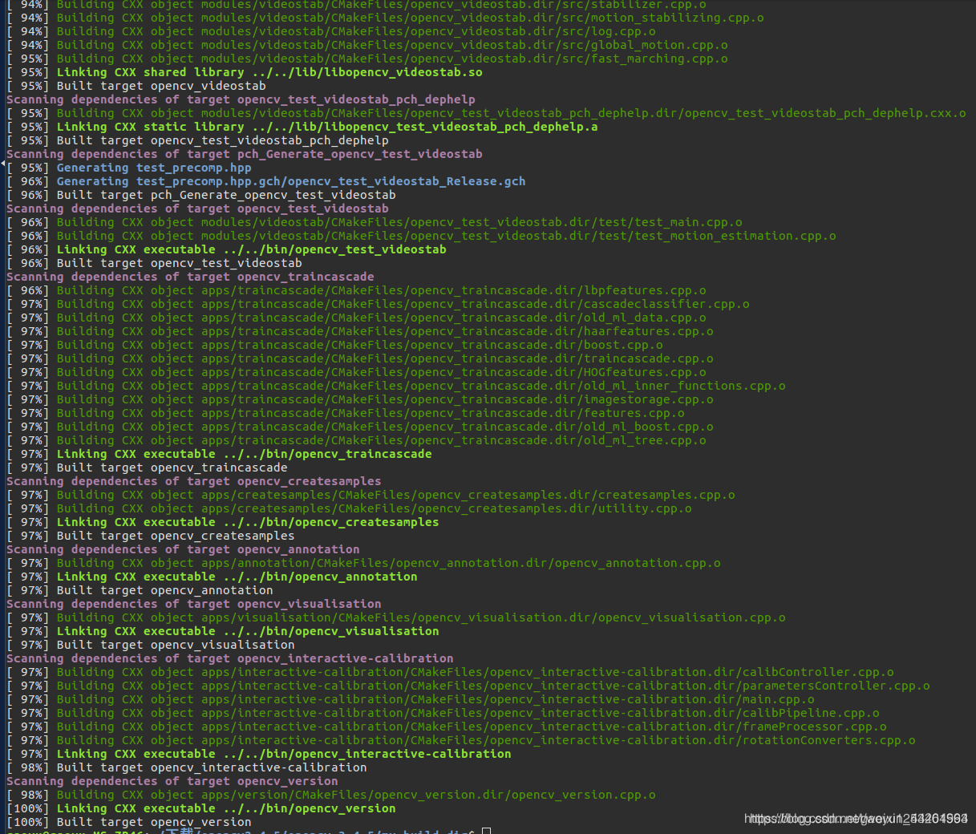Click 'Built target pch_Generate_opencv_test_videostab' line
976x834 pixels.
click(x=201, y=195)
